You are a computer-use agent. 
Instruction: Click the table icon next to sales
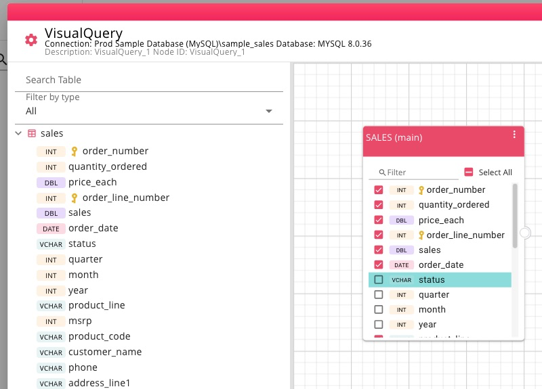pyautogui.click(x=32, y=133)
